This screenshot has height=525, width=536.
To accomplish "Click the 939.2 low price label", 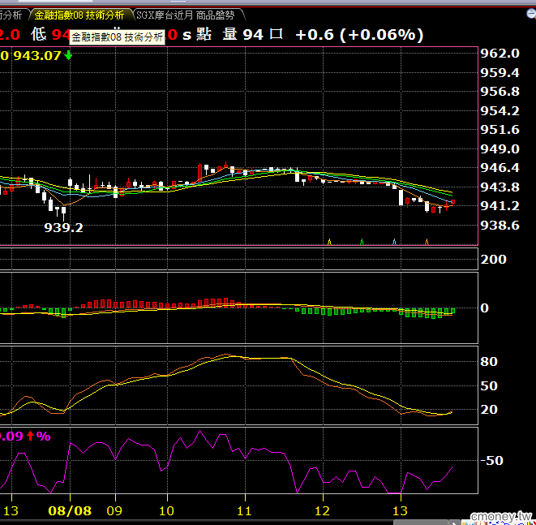I will 63,227.
